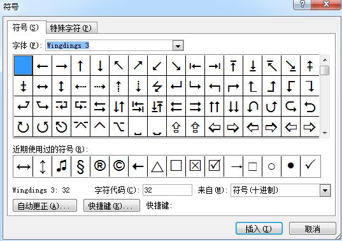Click the symbol grid scrollbar up arrow
Viewport: 342px width, 241px height.
pyautogui.click(x=325, y=60)
